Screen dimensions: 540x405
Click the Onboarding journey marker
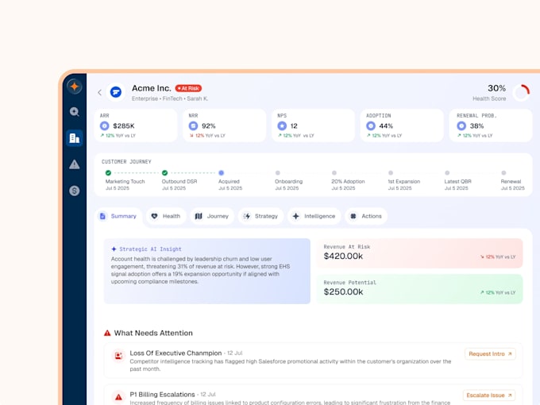pos(278,173)
